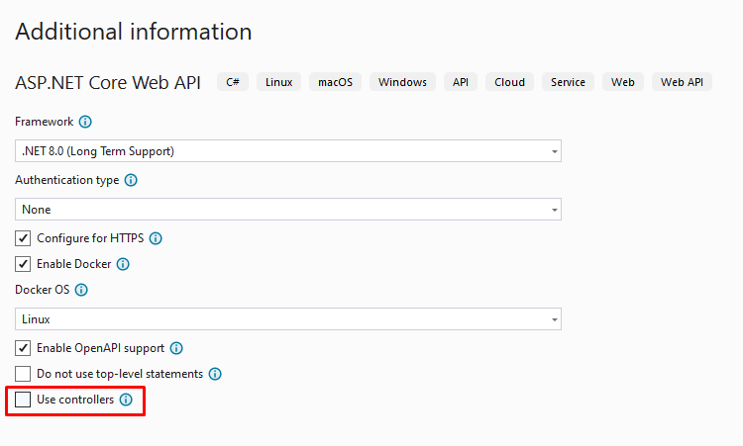Image resolution: width=743 pixels, height=446 pixels.
Task: Check the Use controllers checkbox
Action: pyautogui.click(x=23, y=401)
